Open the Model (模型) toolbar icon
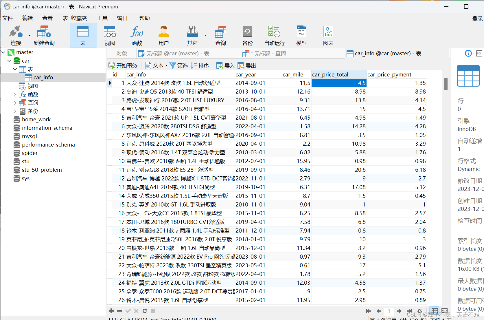The image size is (484, 320). (x=301, y=35)
